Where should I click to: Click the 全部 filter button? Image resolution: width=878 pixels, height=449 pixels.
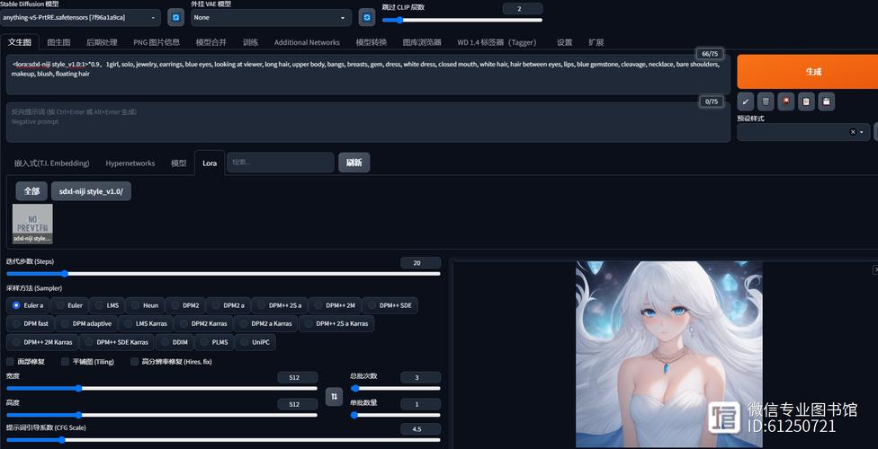tap(31, 190)
